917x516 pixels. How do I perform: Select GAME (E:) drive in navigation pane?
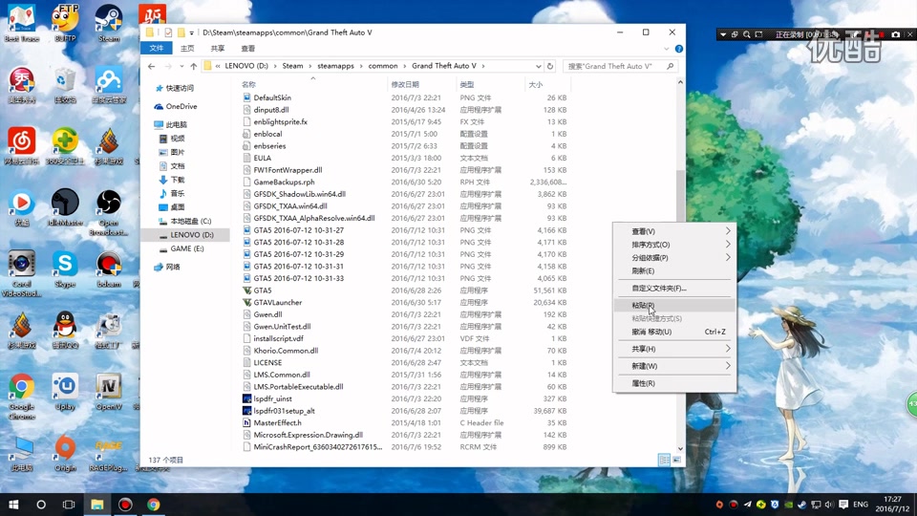[x=181, y=248]
